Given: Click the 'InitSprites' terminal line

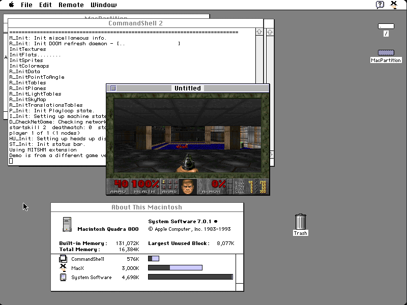Looking at the screenshot, I should 26,60.
